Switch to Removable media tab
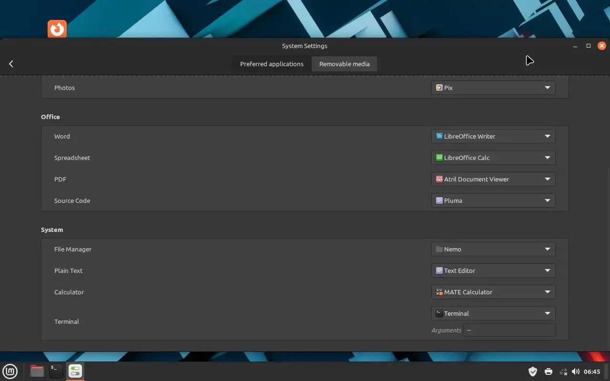This screenshot has width=610, height=381. point(345,64)
